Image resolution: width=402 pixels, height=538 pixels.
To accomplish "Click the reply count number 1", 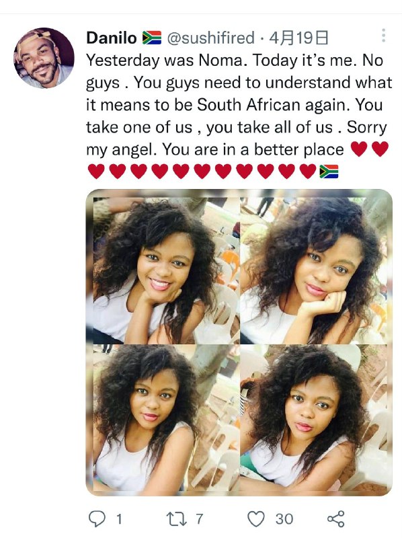I will 119,519.
